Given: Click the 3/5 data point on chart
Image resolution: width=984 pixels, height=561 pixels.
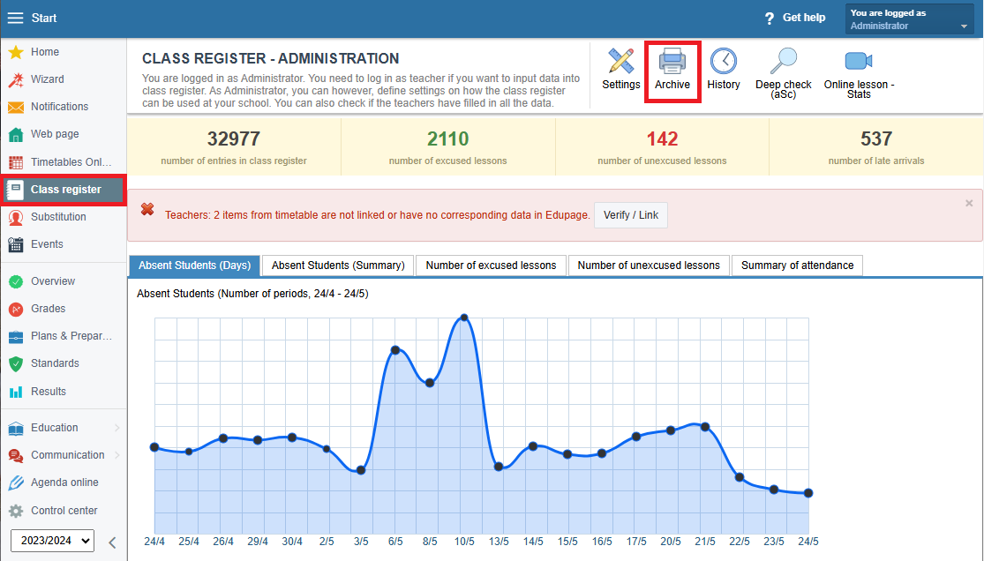Looking at the screenshot, I should pyautogui.click(x=361, y=470).
